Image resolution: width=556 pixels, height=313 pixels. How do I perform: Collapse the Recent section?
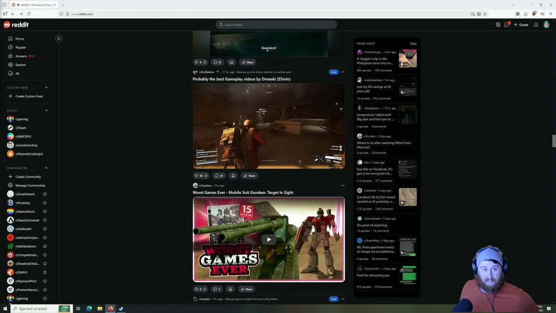[46, 110]
